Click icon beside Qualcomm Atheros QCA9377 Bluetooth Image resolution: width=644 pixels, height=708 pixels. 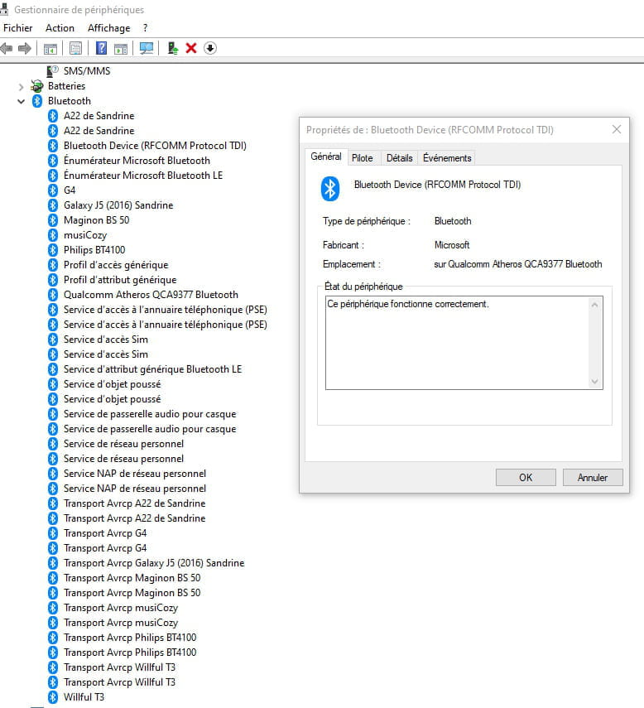(x=53, y=295)
